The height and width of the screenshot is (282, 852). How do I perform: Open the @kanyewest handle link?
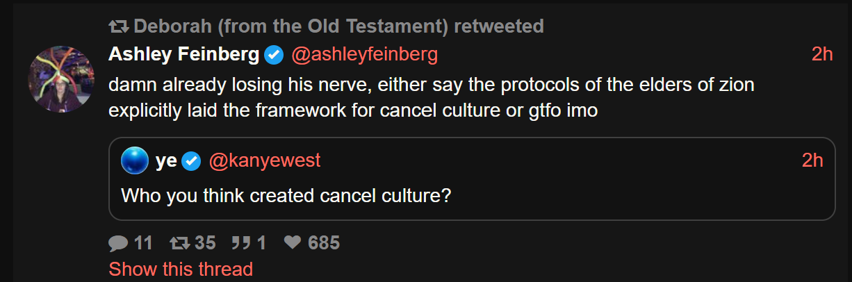point(265,161)
